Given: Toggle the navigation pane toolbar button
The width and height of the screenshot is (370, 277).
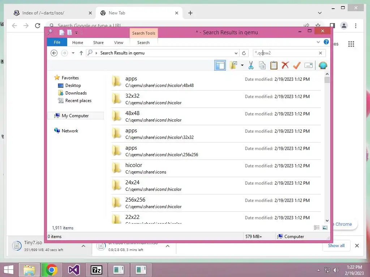Looking at the screenshot, I should (220, 66).
